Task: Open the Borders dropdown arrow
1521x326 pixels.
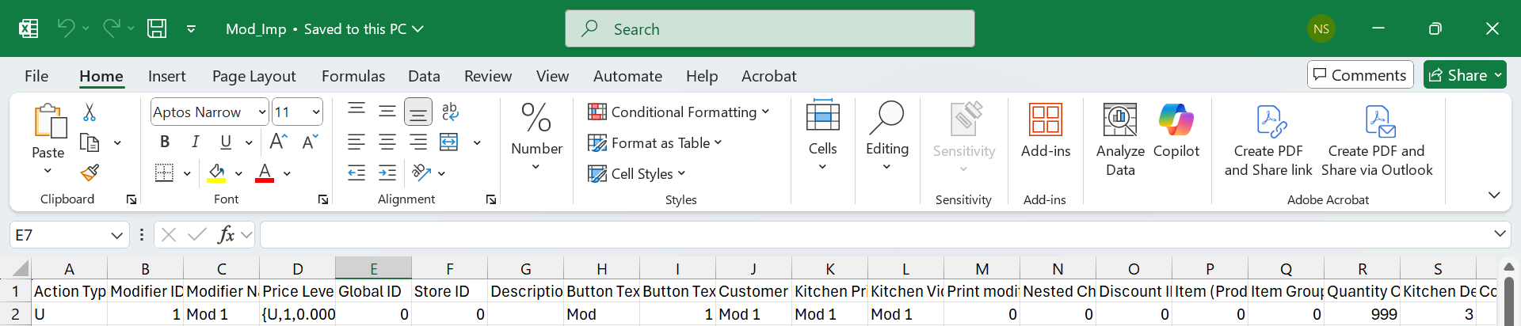Action: tap(187, 173)
